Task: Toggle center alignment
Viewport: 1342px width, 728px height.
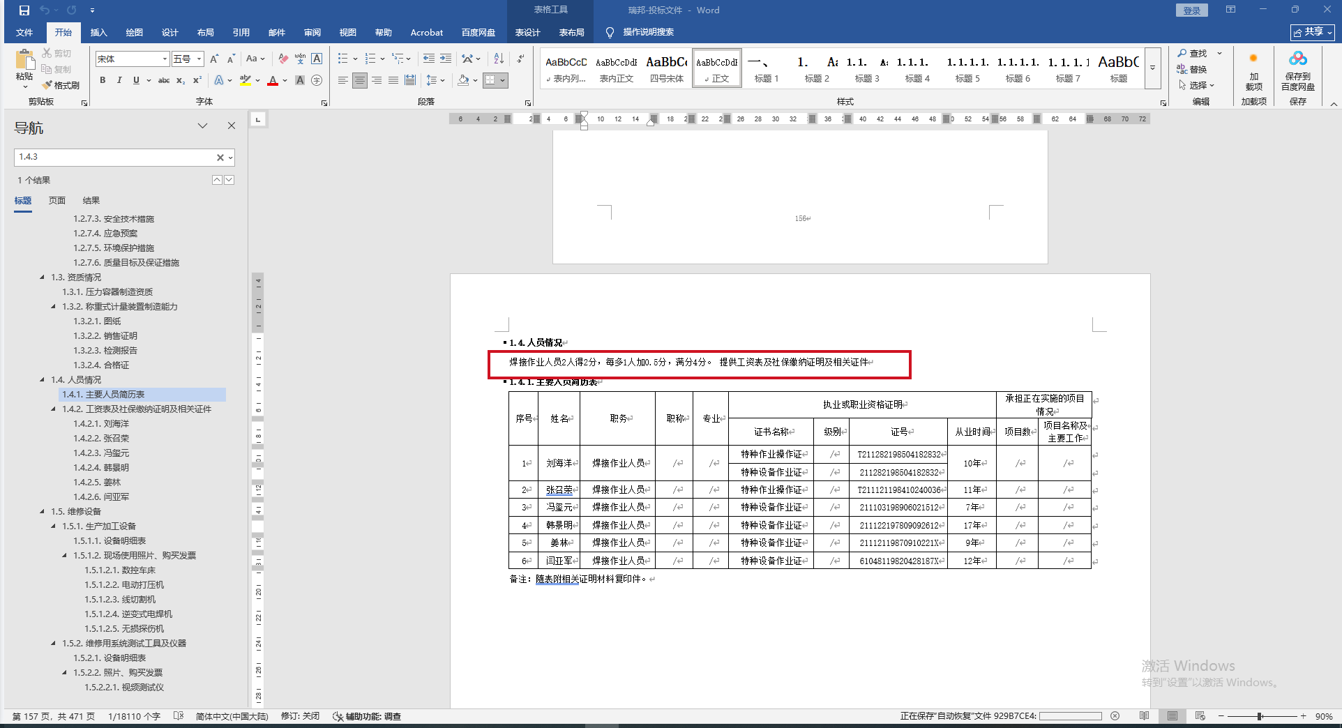Action: click(360, 80)
